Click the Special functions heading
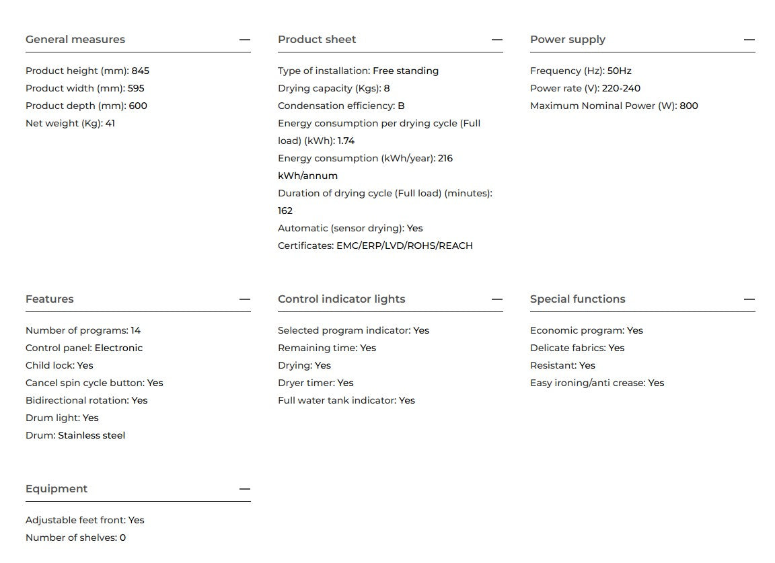Viewport: 775px width, 563px height. [577, 299]
